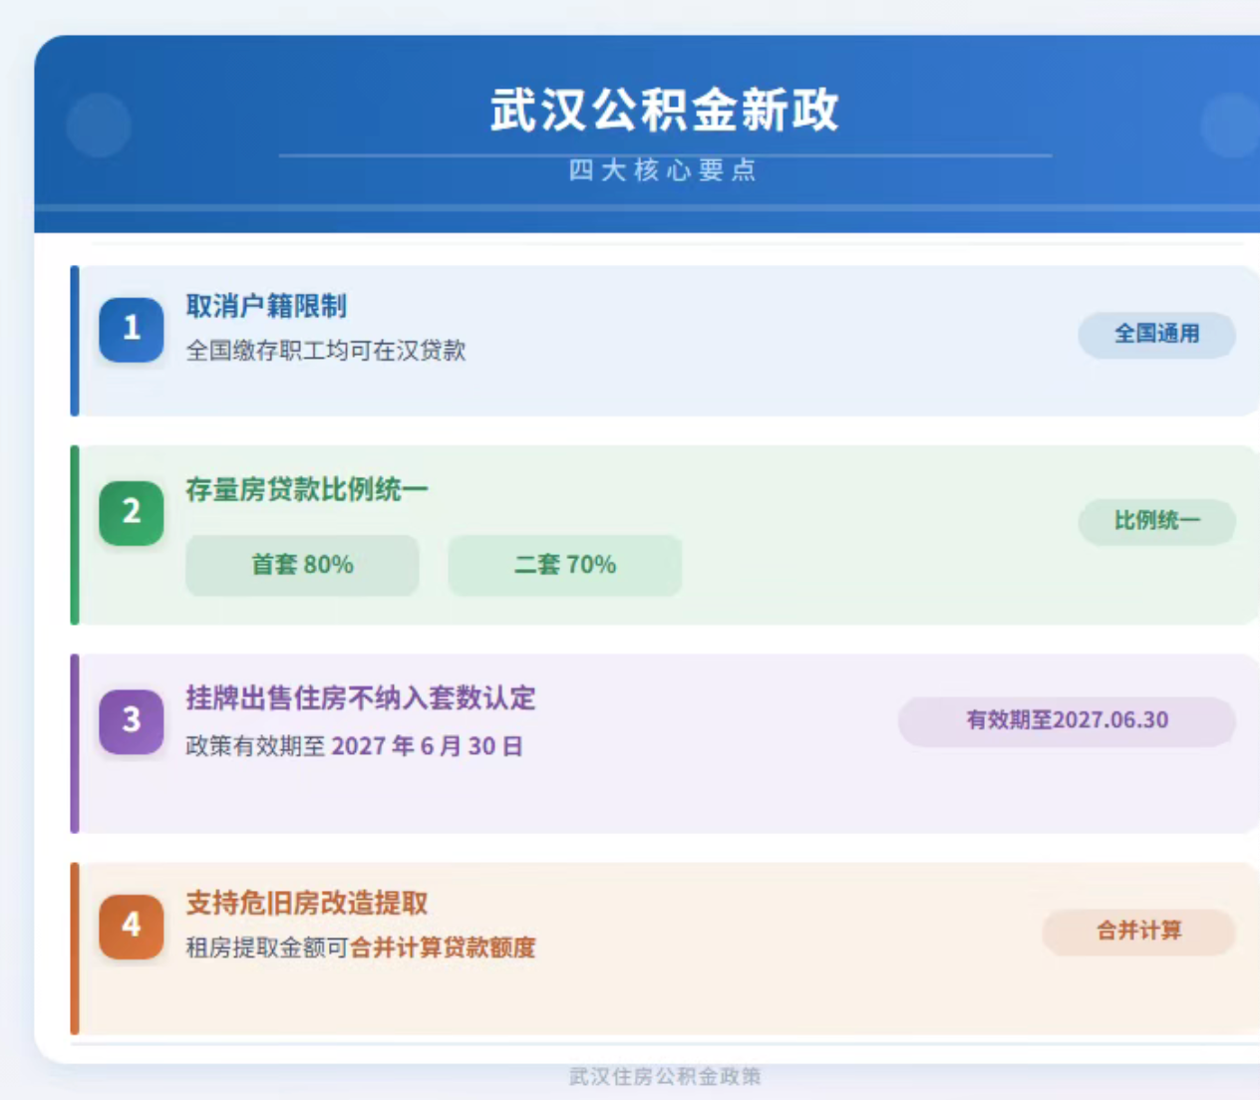Open the 有效期至2027.06.30 link

click(x=1067, y=720)
